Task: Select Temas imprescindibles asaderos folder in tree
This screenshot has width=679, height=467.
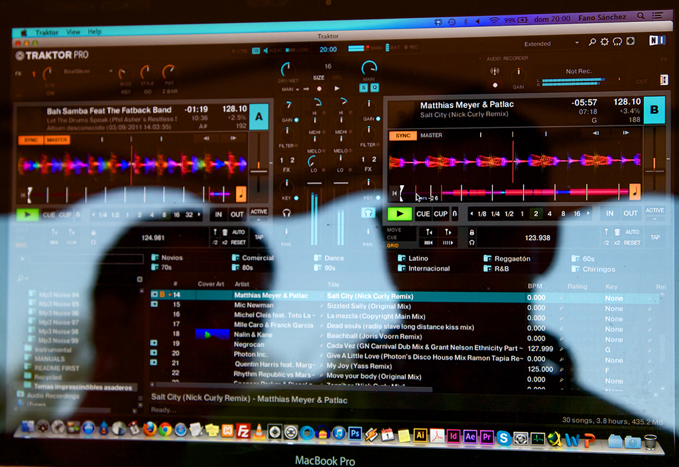Action: 83,387
